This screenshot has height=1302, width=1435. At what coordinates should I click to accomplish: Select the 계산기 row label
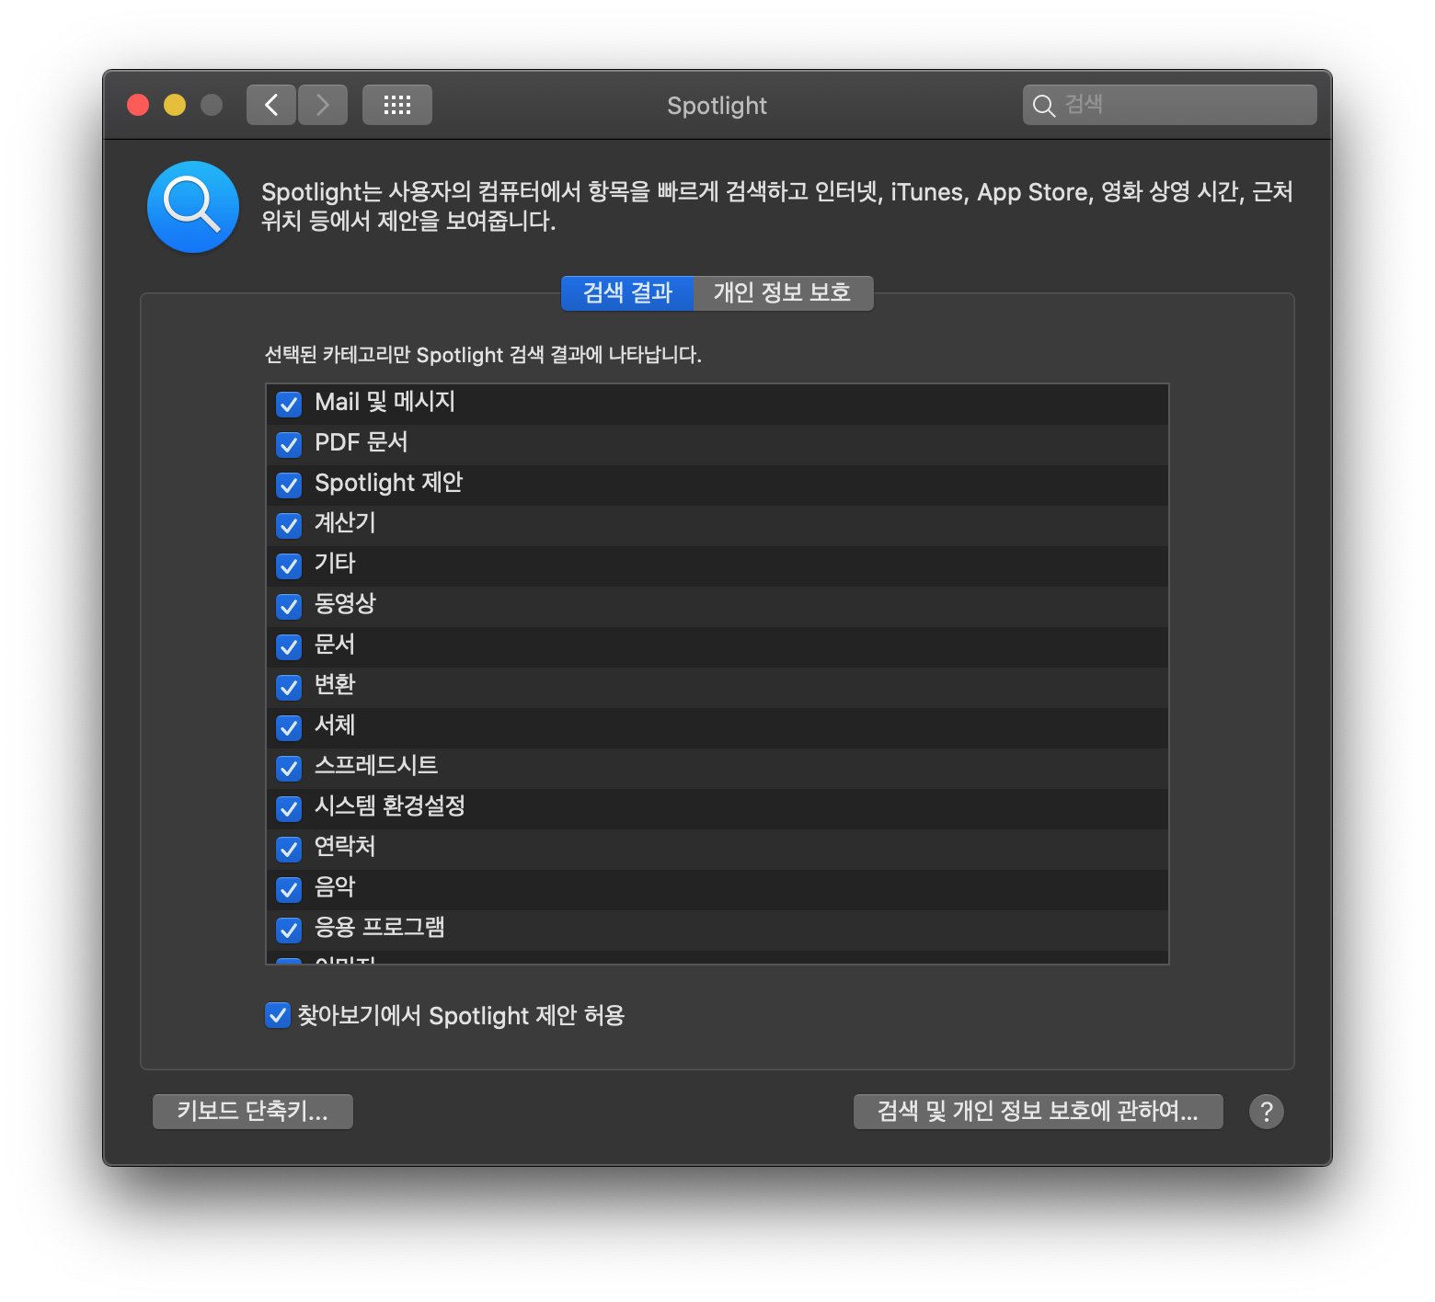click(345, 523)
